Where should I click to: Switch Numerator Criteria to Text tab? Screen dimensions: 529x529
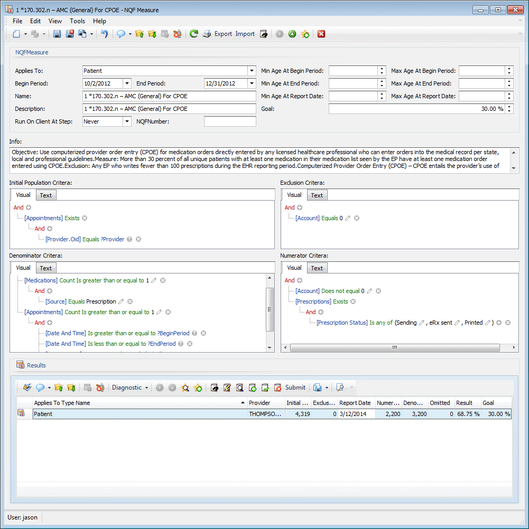[317, 268]
